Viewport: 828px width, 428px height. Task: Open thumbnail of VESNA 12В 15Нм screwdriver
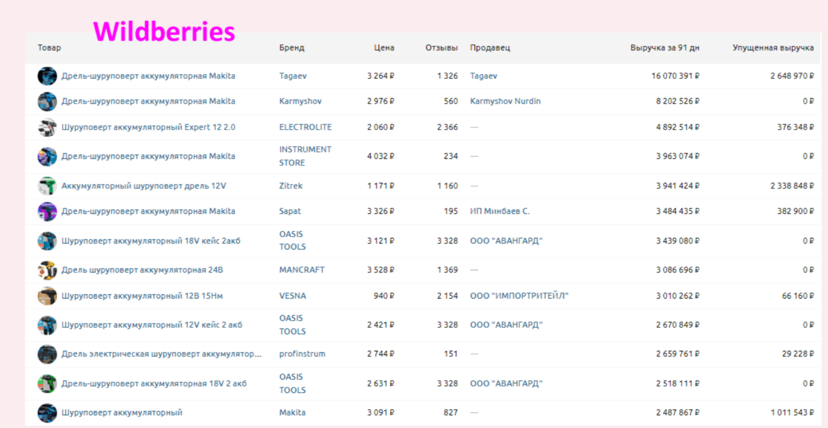pyautogui.click(x=47, y=296)
